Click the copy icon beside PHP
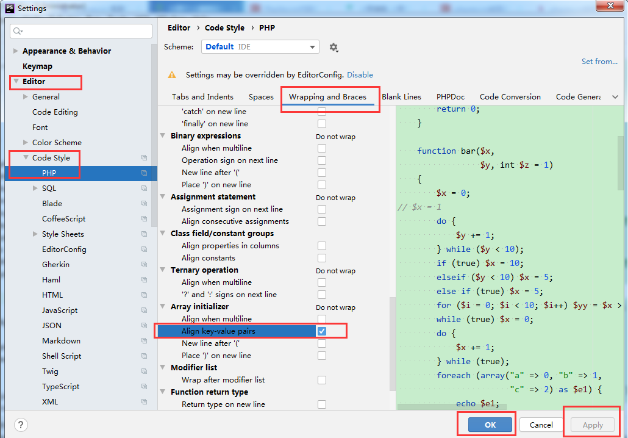The image size is (628, 438). click(x=144, y=173)
